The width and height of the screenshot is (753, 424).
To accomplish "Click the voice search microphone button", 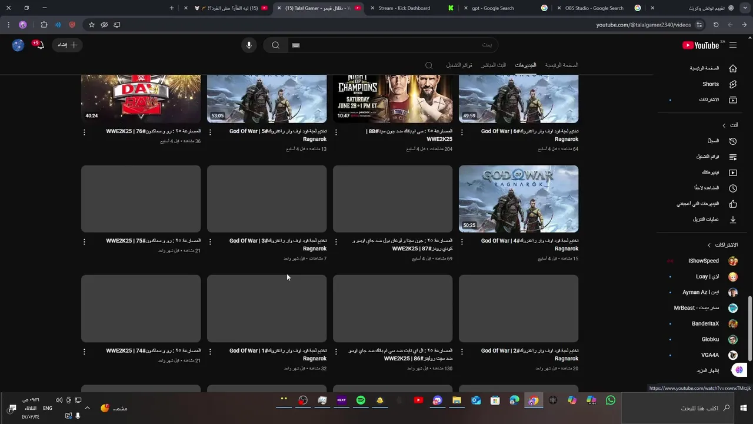I will click(249, 45).
